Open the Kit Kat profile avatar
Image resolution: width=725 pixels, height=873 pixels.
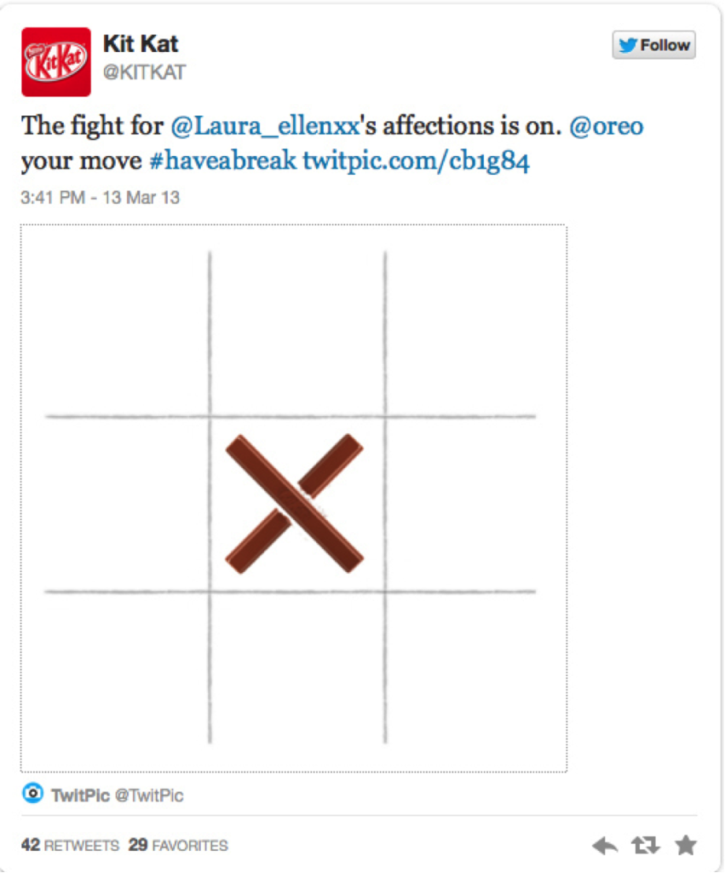point(56,61)
